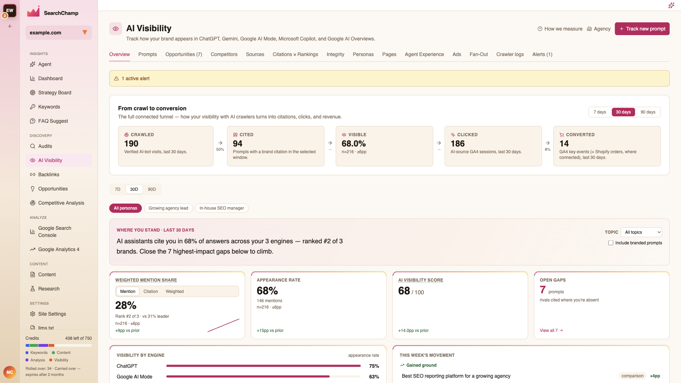Click the Site Settings gear icon

[x=33, y=314]
